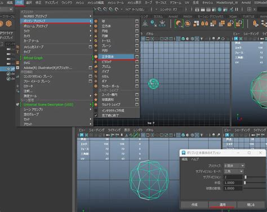Expand the ライト lights submenu
Viewport: 267px width, 212px height.
pos(56,31)
